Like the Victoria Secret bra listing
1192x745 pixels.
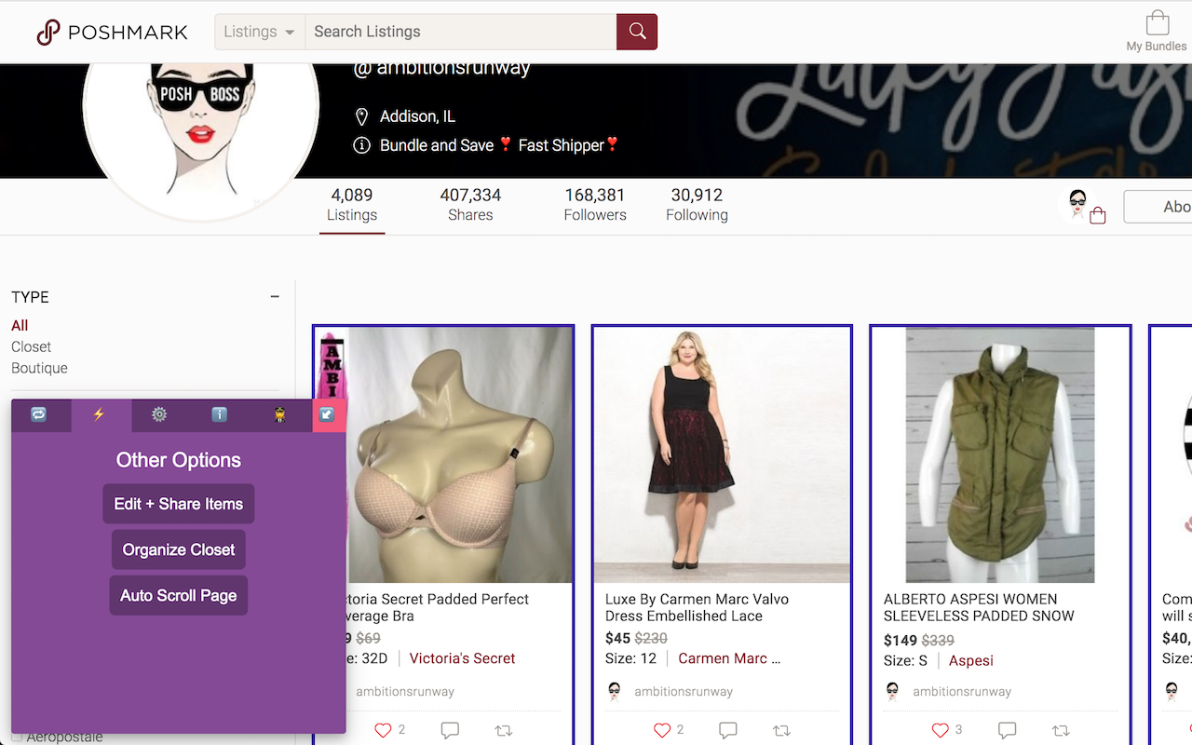[x=383, y=730]
